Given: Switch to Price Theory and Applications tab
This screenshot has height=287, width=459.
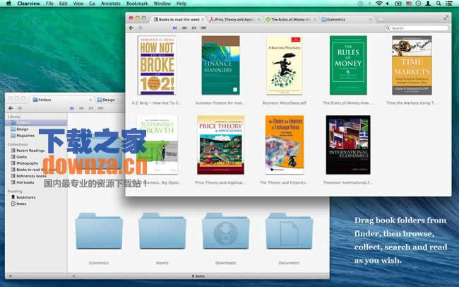Looking at the screenshot, I should (234, 20).
